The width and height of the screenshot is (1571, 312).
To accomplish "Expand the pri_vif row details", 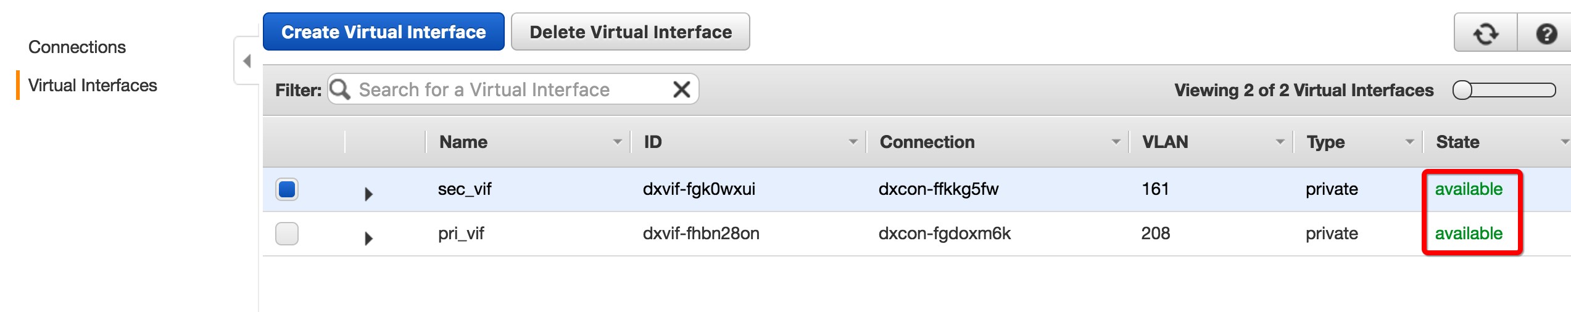I will pos(368,238).
